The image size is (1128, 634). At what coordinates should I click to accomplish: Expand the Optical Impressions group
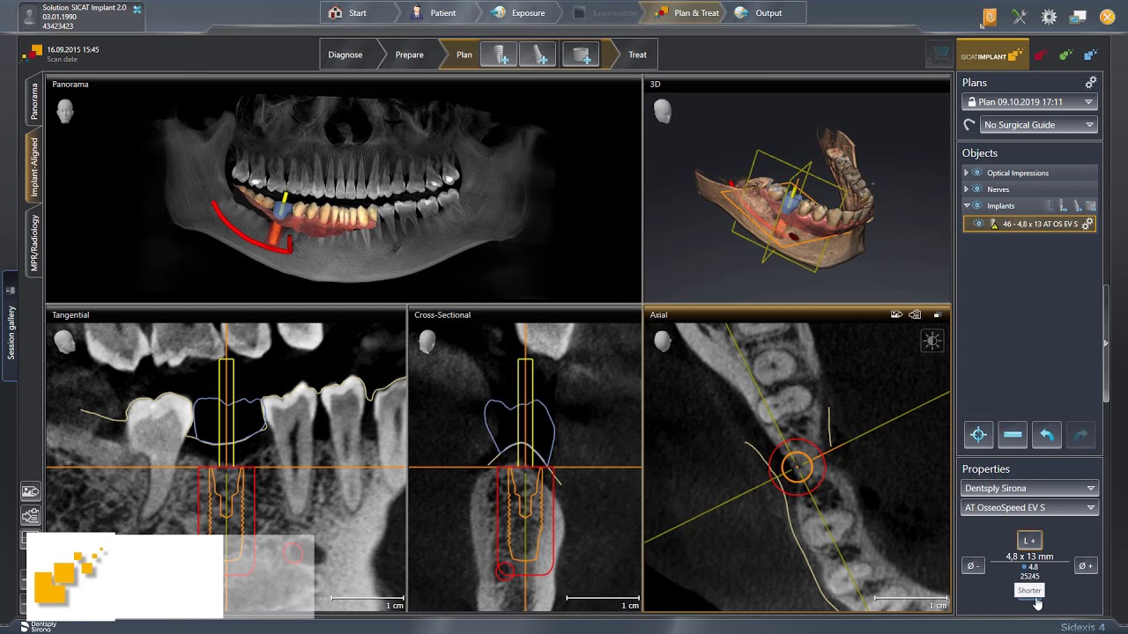tap(966, 173)
